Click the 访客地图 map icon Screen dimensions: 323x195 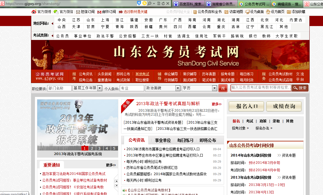coord(226,12)
